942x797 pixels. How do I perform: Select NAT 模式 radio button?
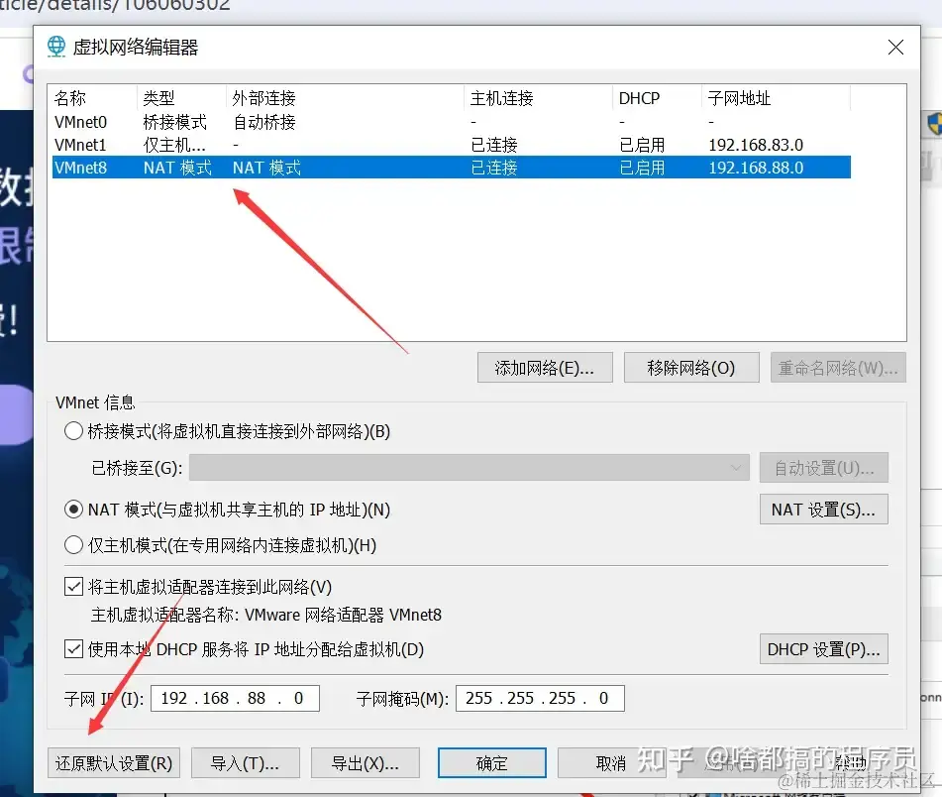click(x=73, y=510)
